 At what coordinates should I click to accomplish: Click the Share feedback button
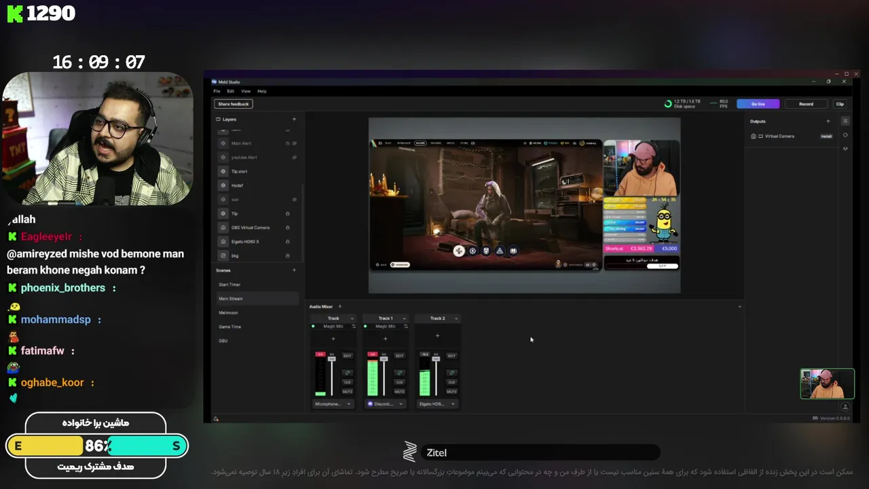234,104
